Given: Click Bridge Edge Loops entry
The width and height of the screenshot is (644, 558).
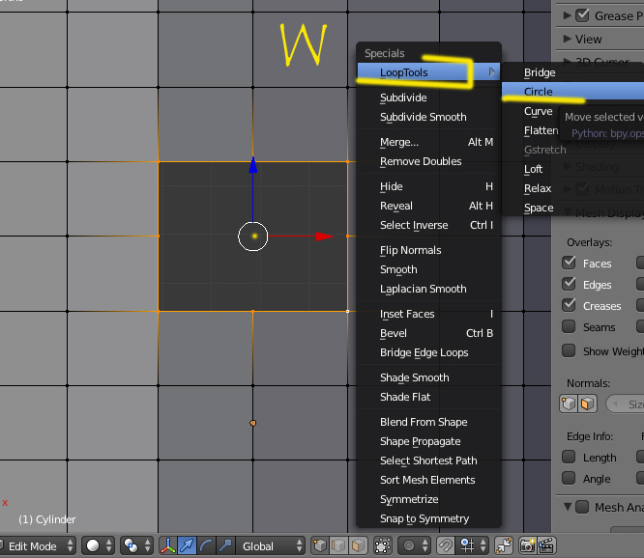Looking at the screenshot, I should click(428, 352).
